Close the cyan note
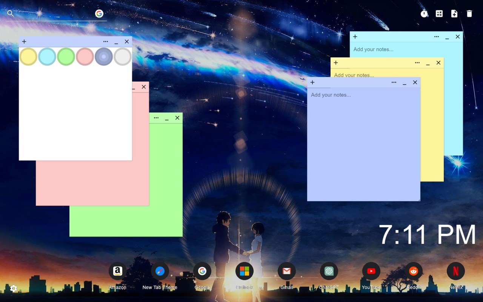This screenshot has height=302, width=483. [x=458, y=37]
